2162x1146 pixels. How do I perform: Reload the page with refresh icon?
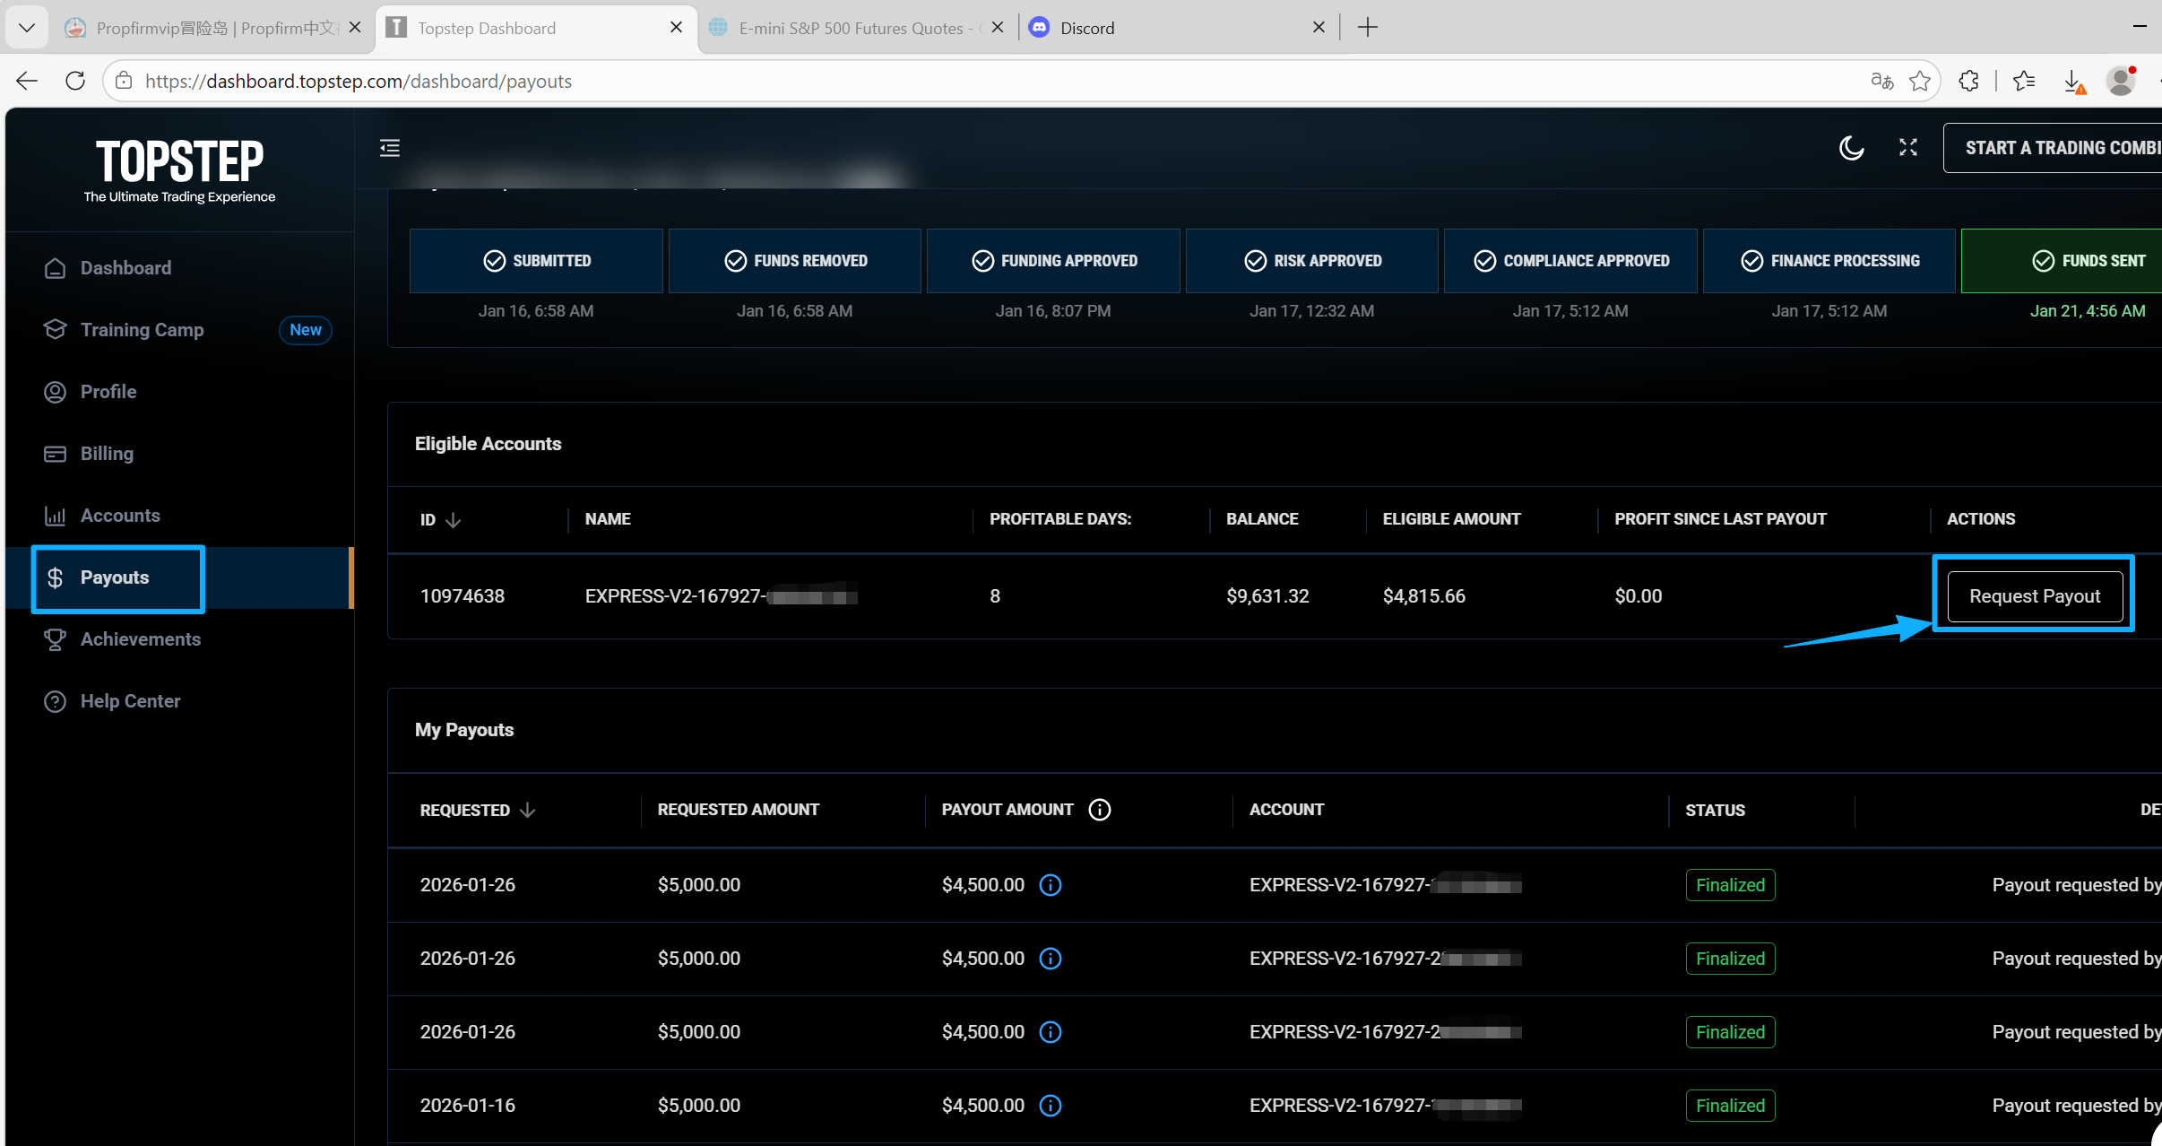(75, 81)
